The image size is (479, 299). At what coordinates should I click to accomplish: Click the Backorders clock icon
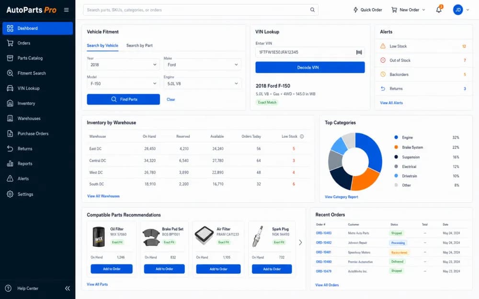click(383, 74)
